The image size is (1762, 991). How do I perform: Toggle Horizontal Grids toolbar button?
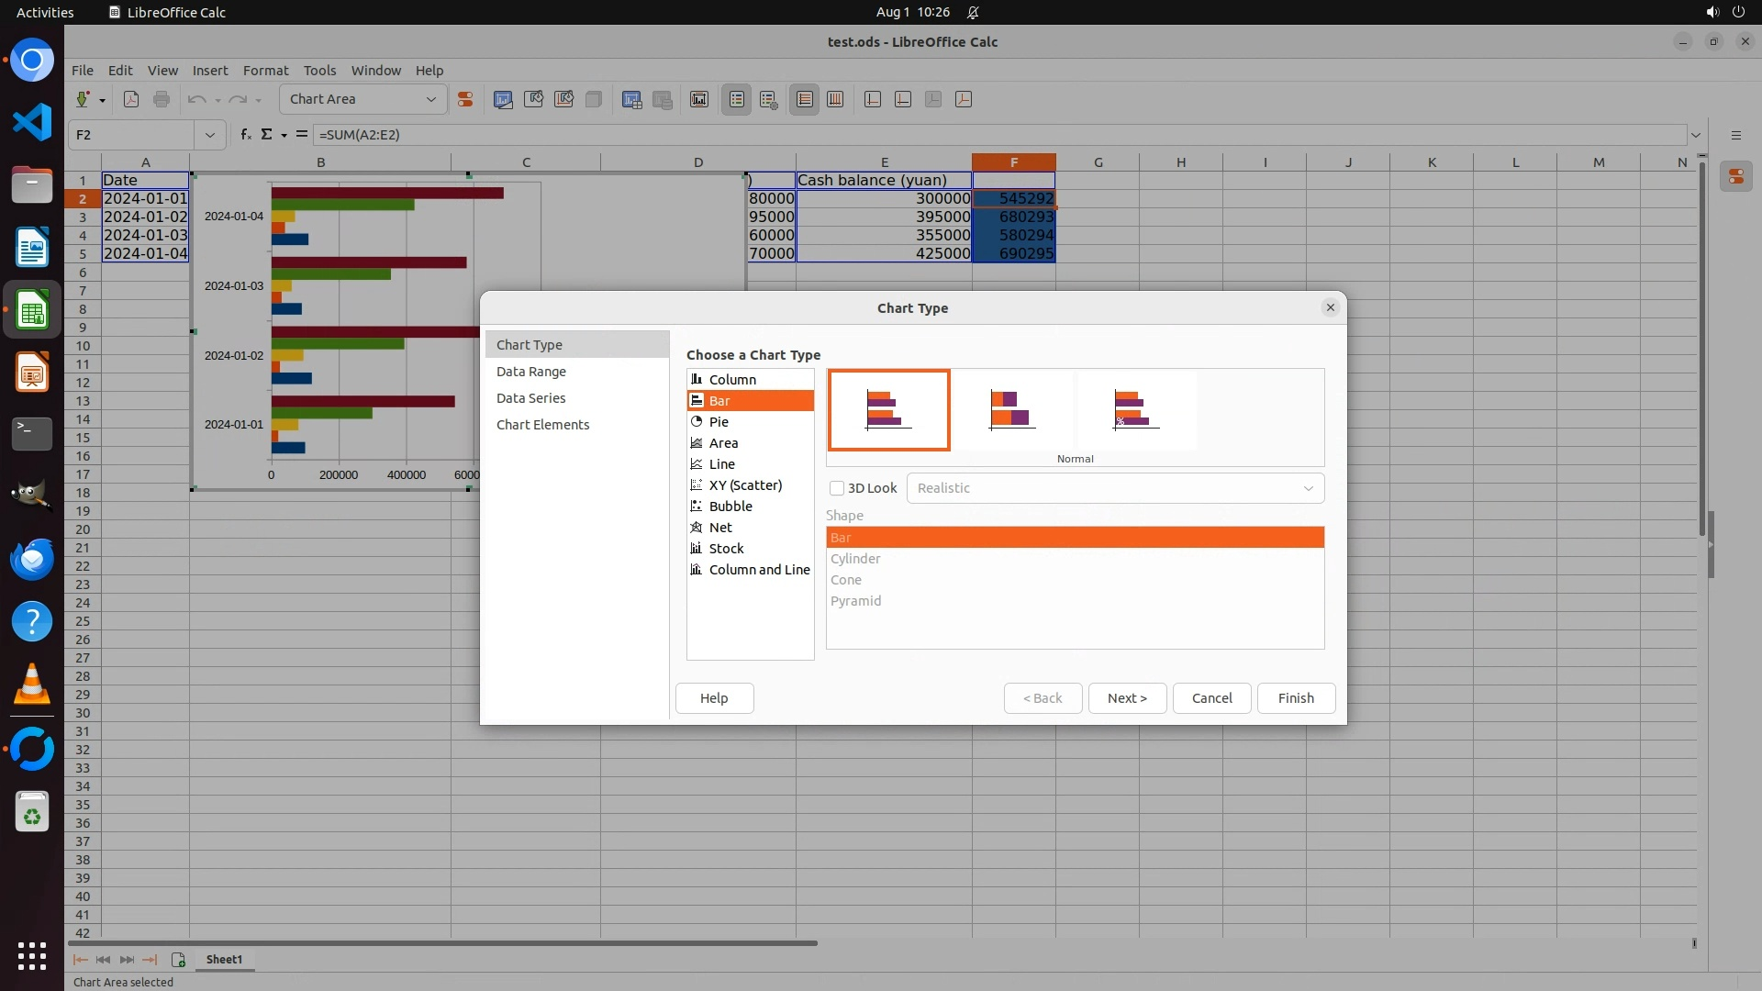(805, 100)
